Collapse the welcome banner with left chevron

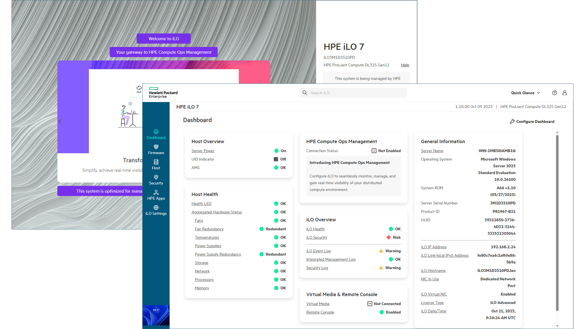(60, 121)
